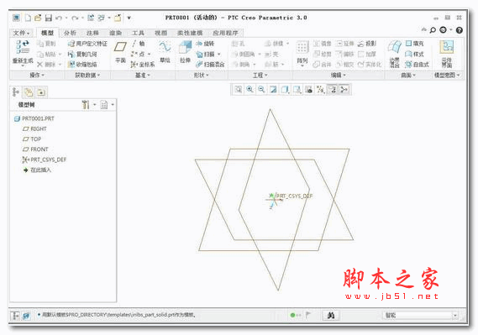Screen dimensions: 478x335
Task: Click the 轴 (Axis) datum tool
Action: click(x=139, y=44)
